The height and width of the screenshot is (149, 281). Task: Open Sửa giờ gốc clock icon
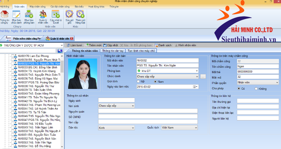point(69,16)
